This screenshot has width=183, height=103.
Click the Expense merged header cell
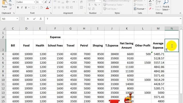[x=55, y=37]
